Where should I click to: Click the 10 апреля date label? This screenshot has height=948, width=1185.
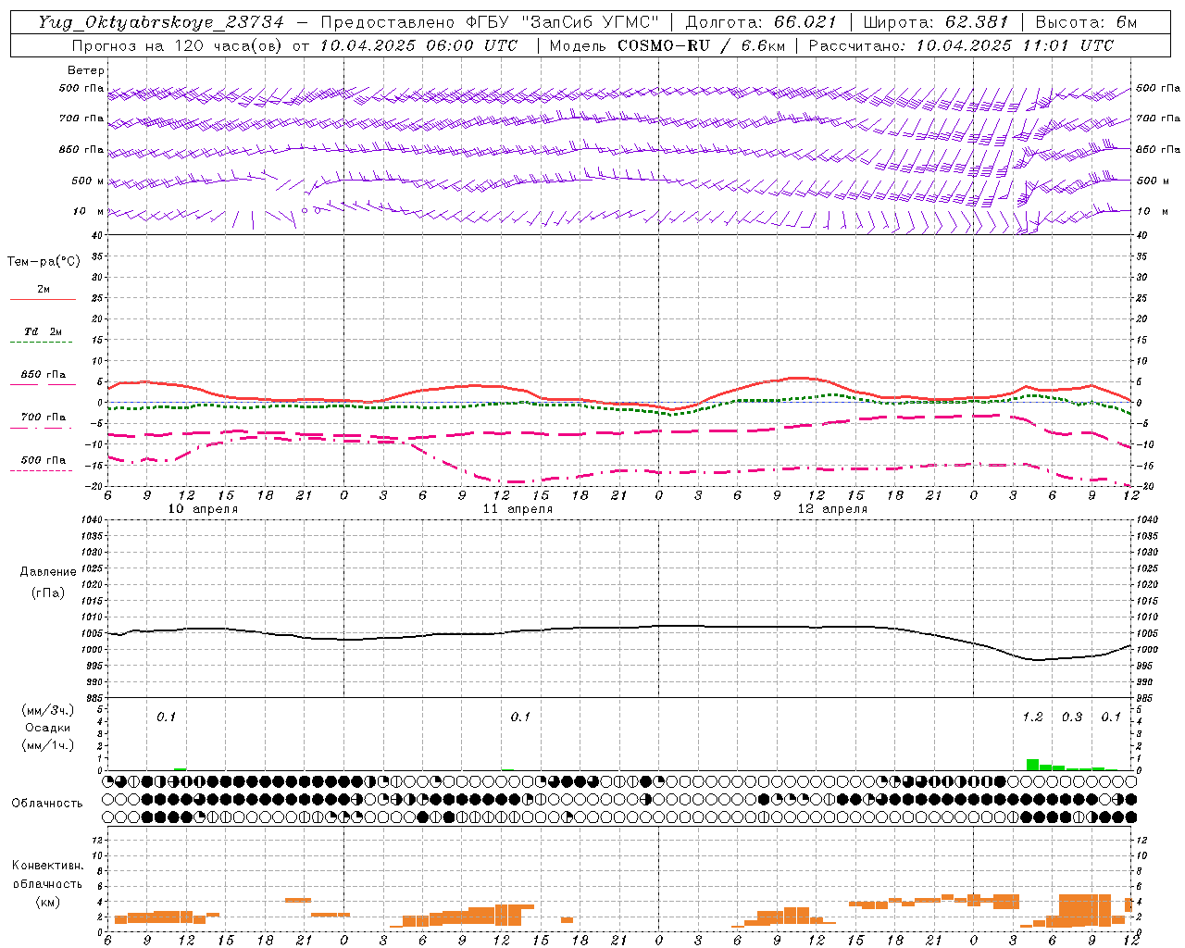pos(203,509)
